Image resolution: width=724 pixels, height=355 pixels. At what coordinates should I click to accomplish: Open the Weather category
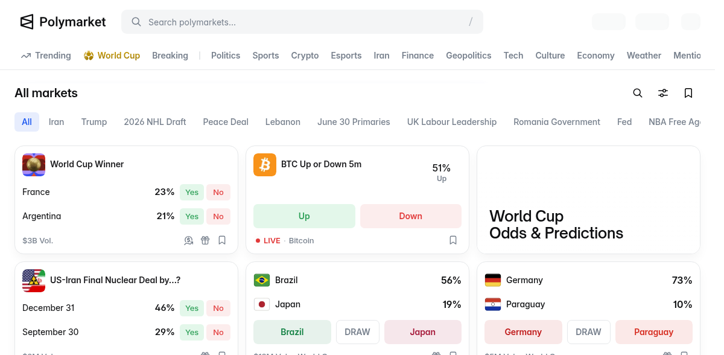[644, 56]
